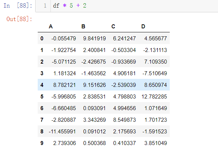
Task: Click cell value 0.091012
Action: (x=95, y=132)
